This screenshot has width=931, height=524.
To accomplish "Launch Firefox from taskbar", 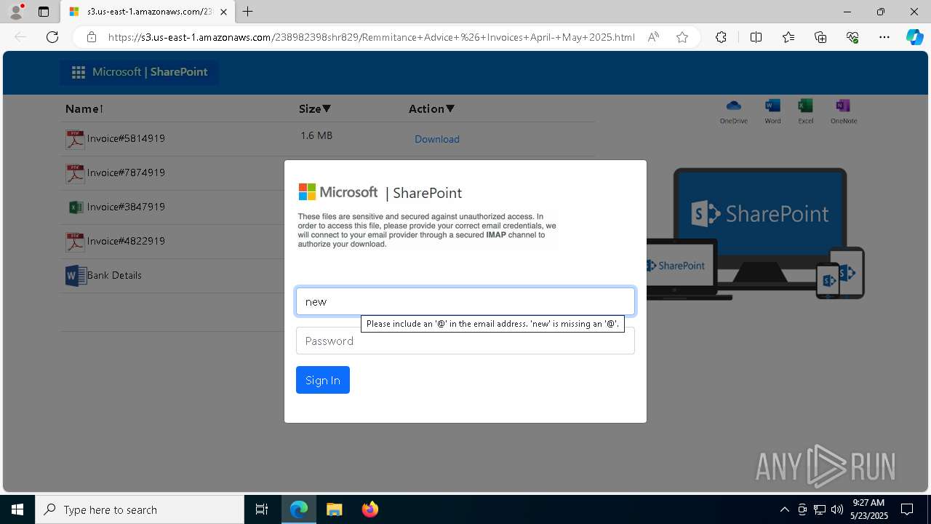I will pos(369,509).
